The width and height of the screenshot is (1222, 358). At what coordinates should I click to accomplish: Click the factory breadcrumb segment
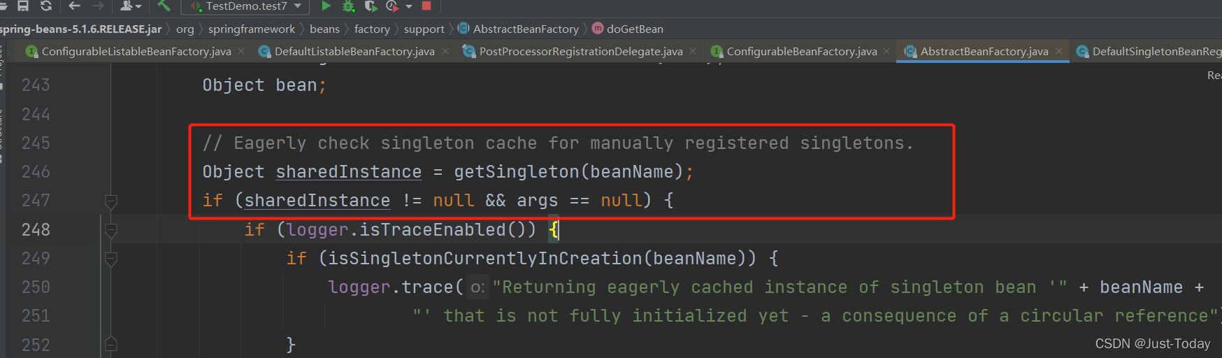[372, 29]
